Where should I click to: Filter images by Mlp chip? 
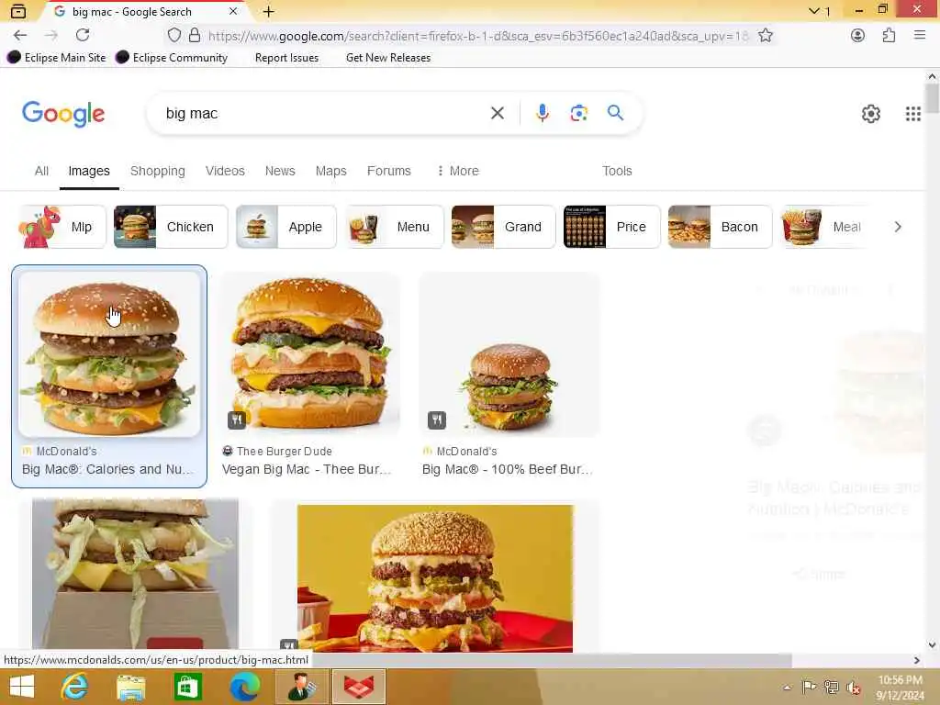pos(62,227)
